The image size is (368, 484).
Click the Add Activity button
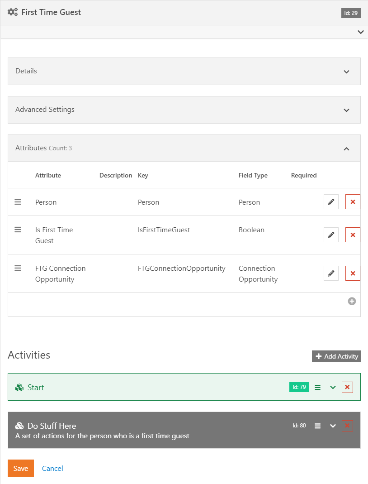click(336, 356)
